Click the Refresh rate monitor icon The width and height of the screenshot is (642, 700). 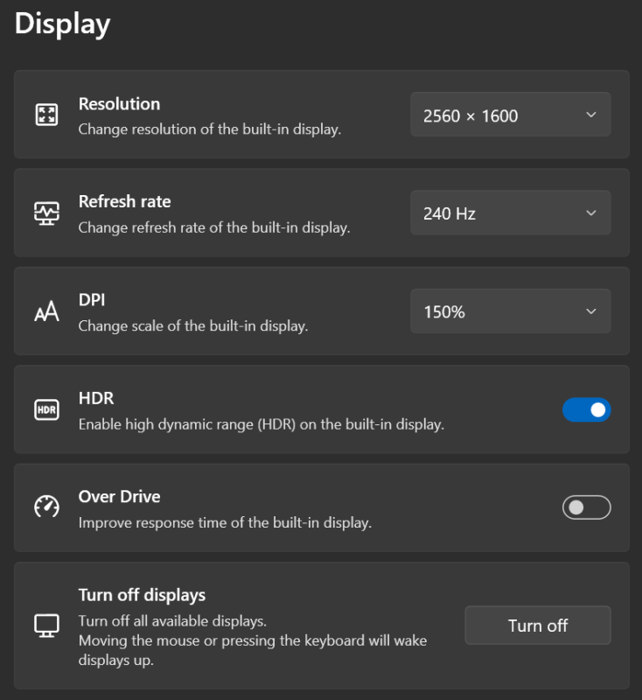tap(46, 213)
